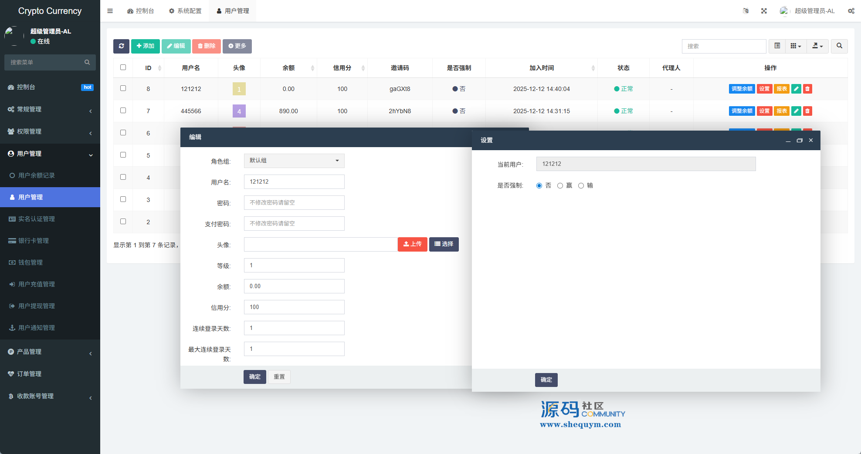Click the refresh icon in table toolbar
861x454 pixels.
coord(121,46)
